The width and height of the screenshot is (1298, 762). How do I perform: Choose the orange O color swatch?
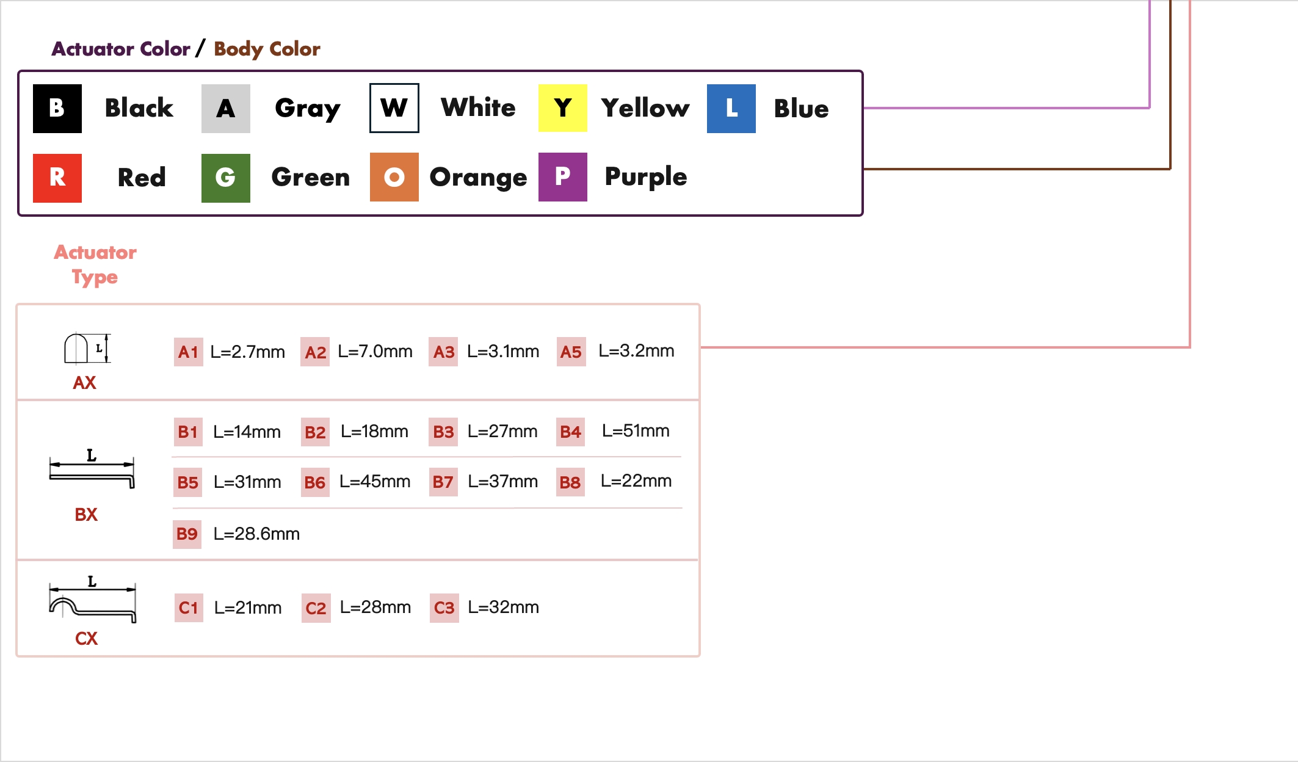click(394, 177)
